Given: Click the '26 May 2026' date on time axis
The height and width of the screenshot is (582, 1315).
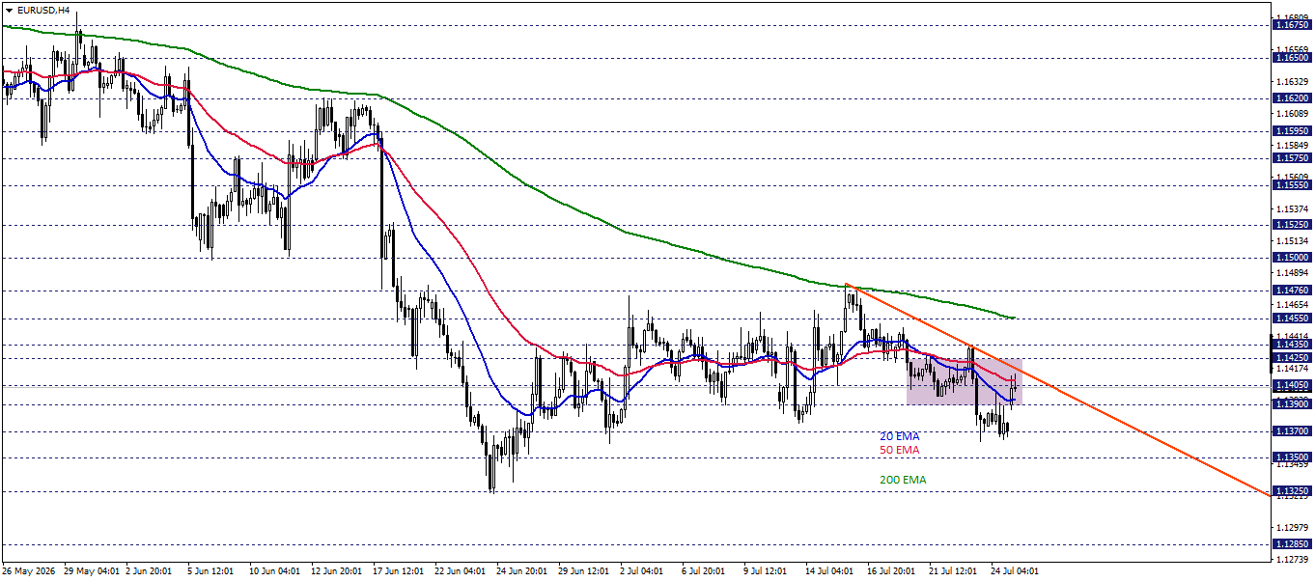Looking at the screenshot, I should click(29, 571).
